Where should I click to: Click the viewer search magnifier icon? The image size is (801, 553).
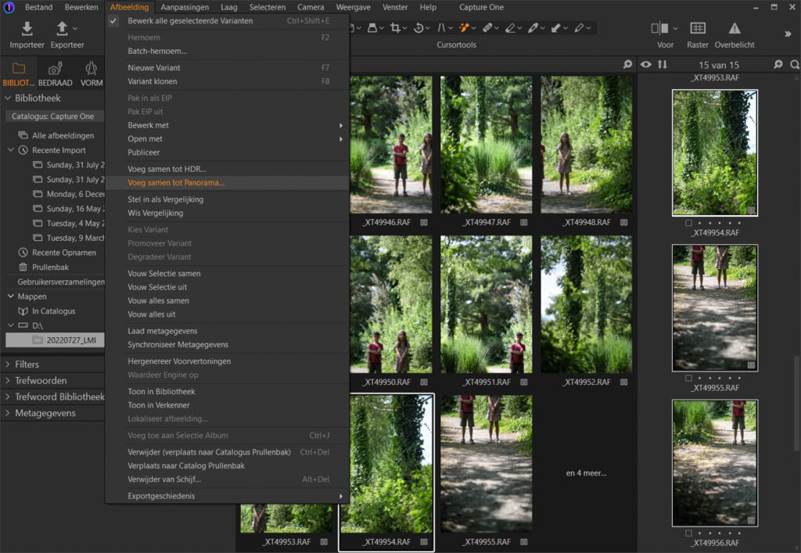pyautogui.click(x=627, y=64)
